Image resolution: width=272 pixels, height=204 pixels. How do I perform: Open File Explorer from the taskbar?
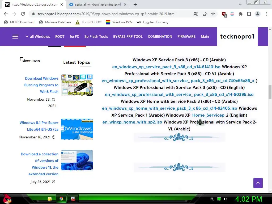(x=50, y=199)
